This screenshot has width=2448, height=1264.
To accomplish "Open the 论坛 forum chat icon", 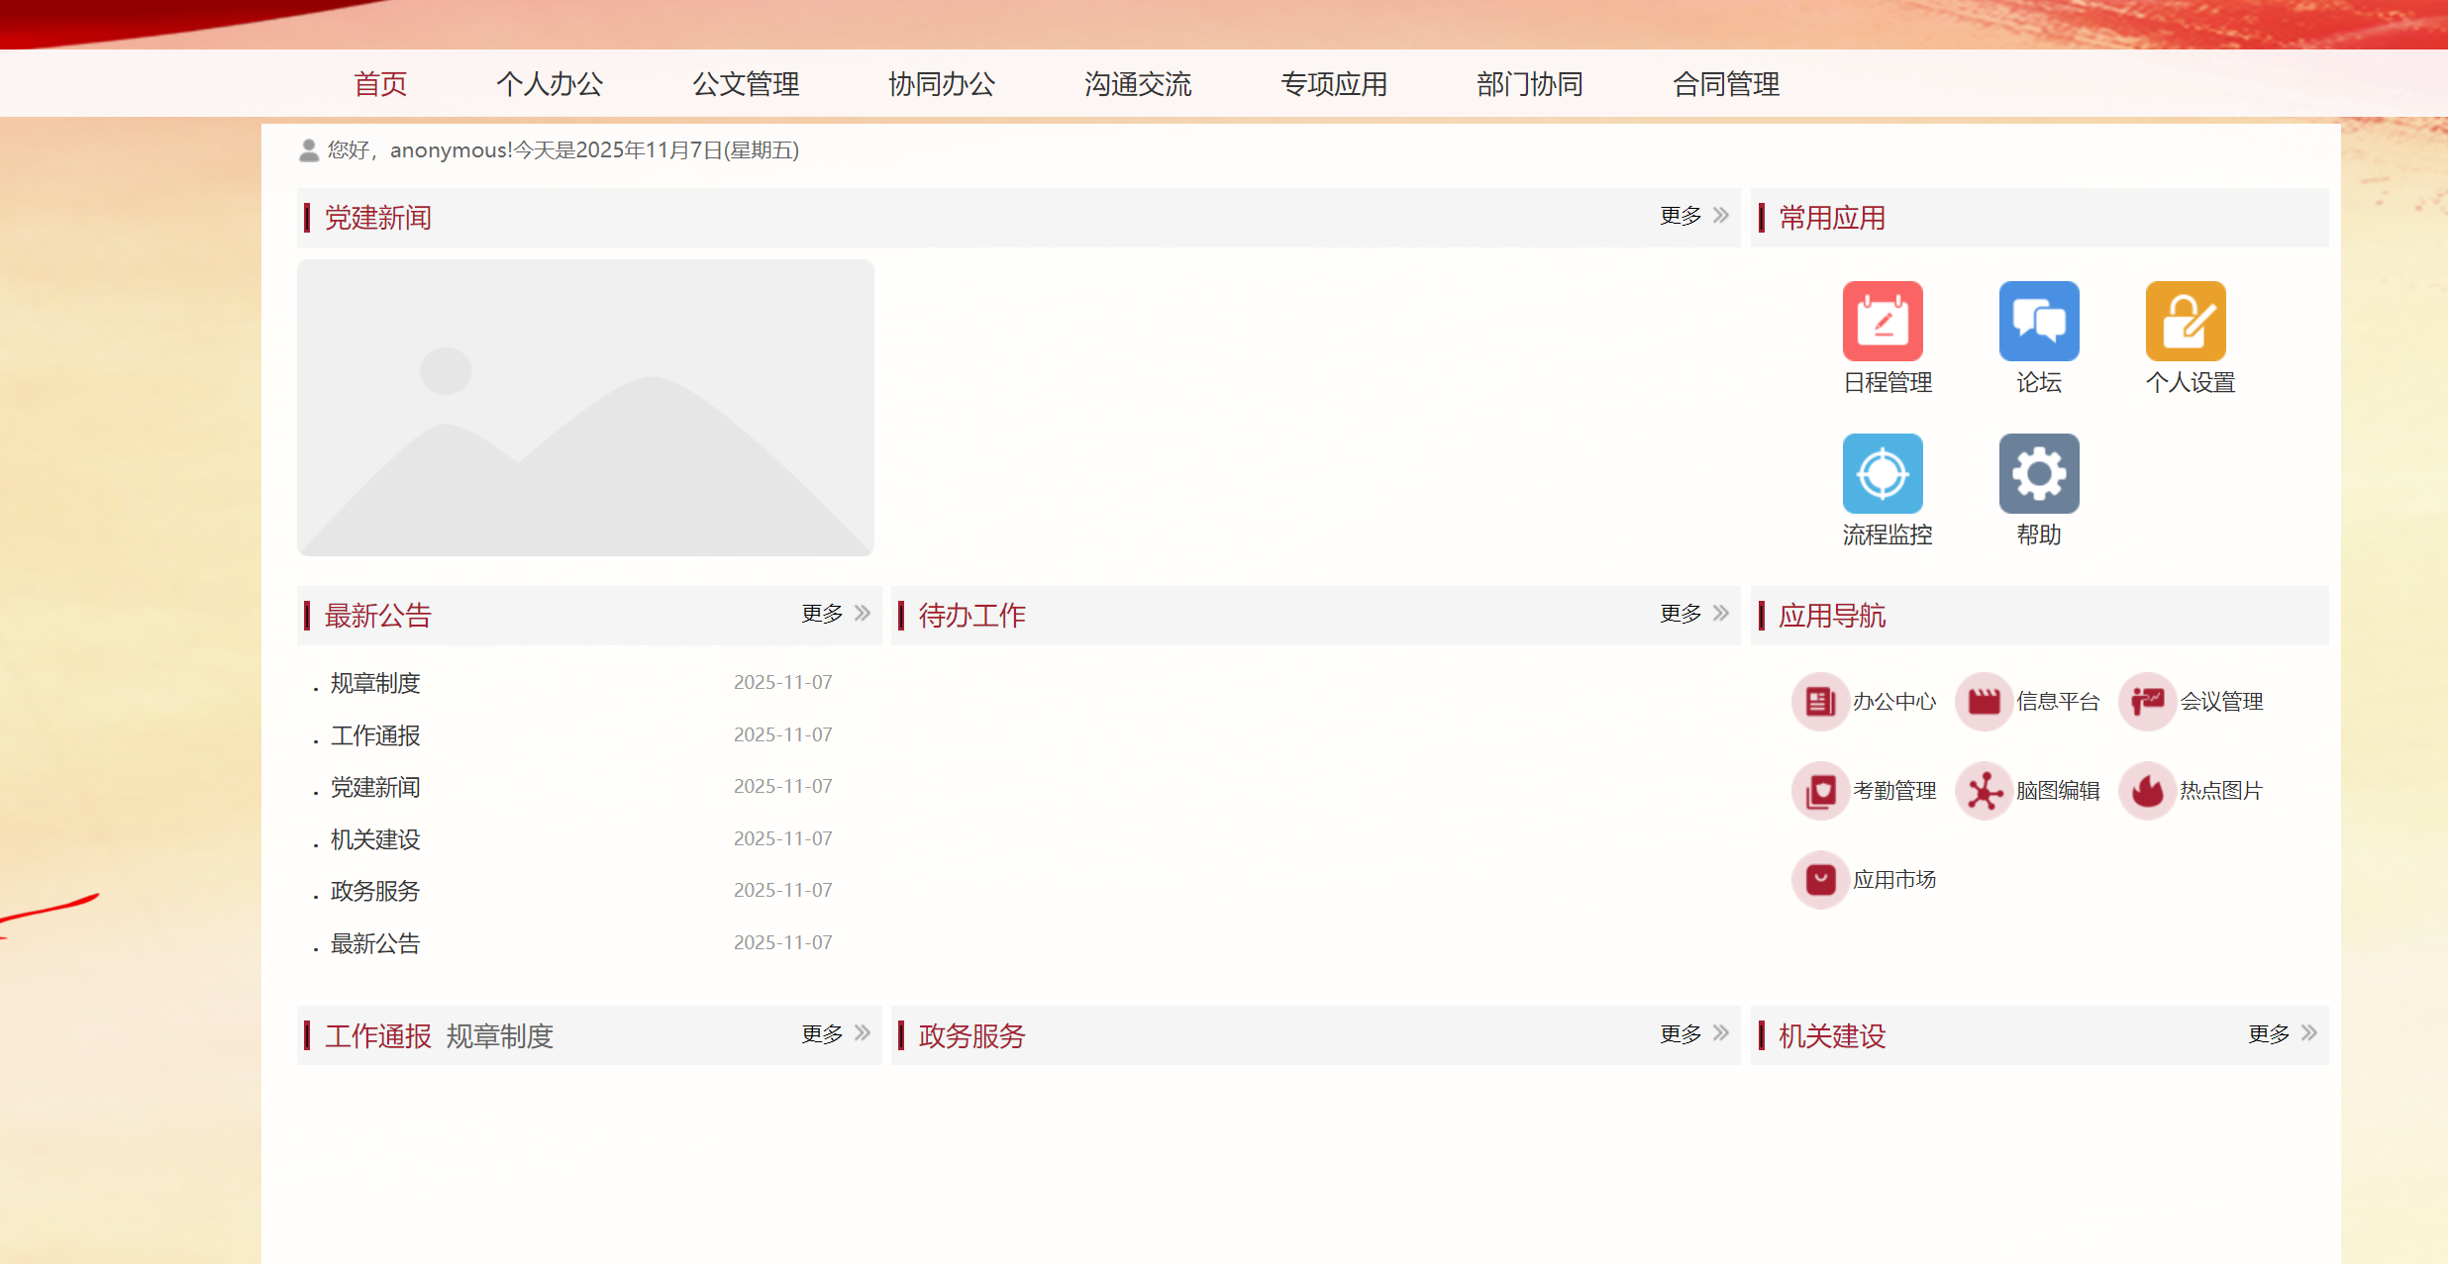I will pyautogui.click(x=2038, y=321).
